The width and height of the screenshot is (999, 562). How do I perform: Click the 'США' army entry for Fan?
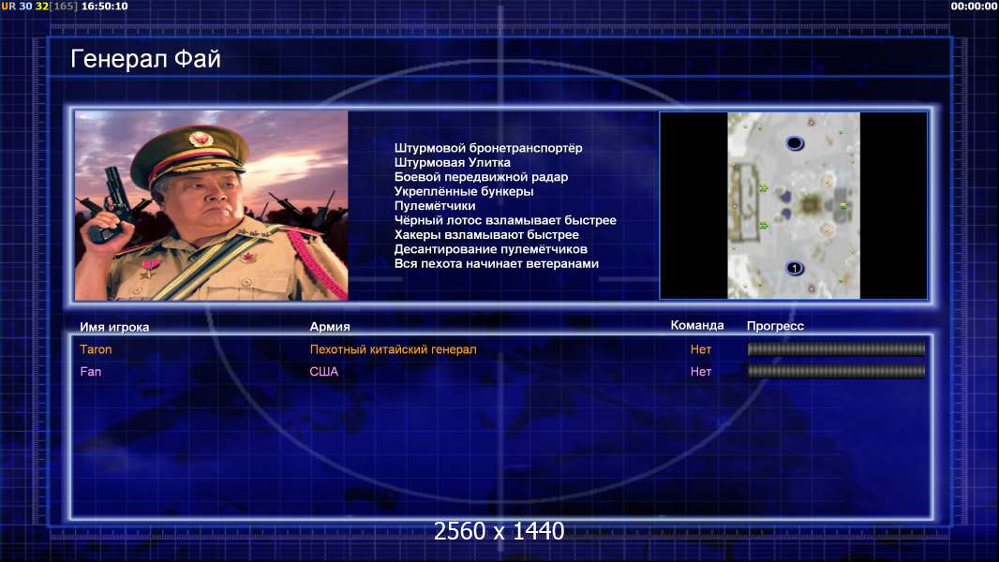[x=323, y=372]
